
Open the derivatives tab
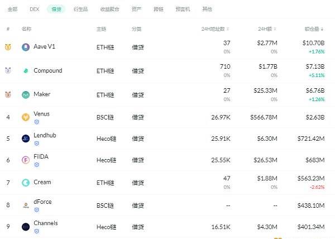pyautogui.click(x=80, y=9)
